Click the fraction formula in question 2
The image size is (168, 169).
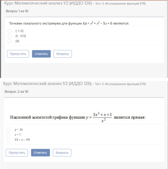[102, 117]
